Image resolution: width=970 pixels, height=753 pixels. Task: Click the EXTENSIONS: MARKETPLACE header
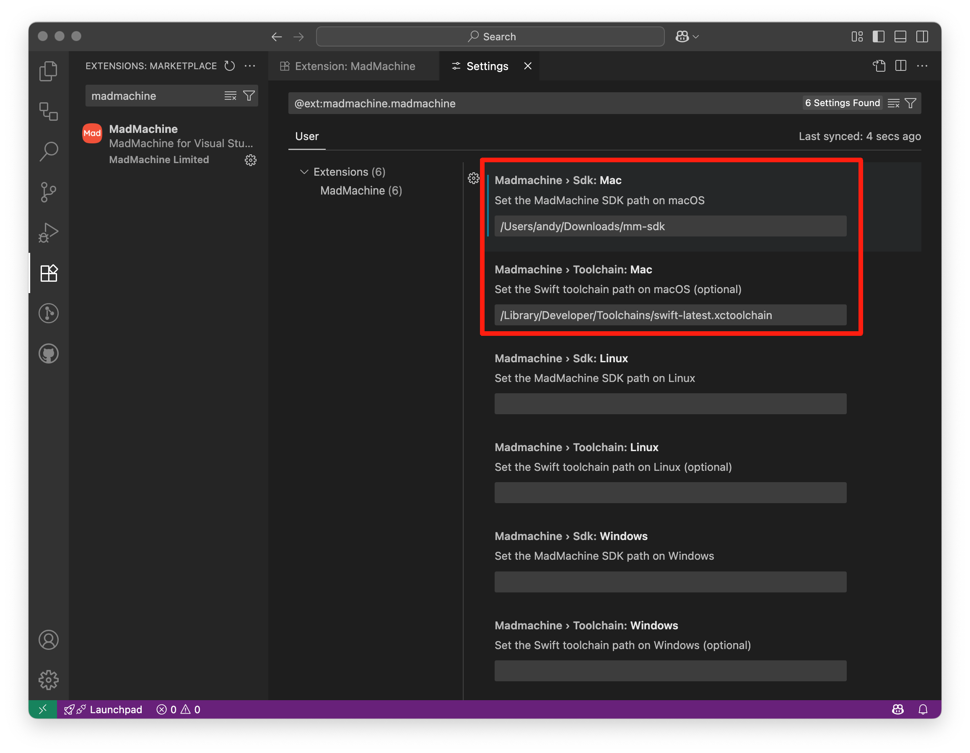151,66
